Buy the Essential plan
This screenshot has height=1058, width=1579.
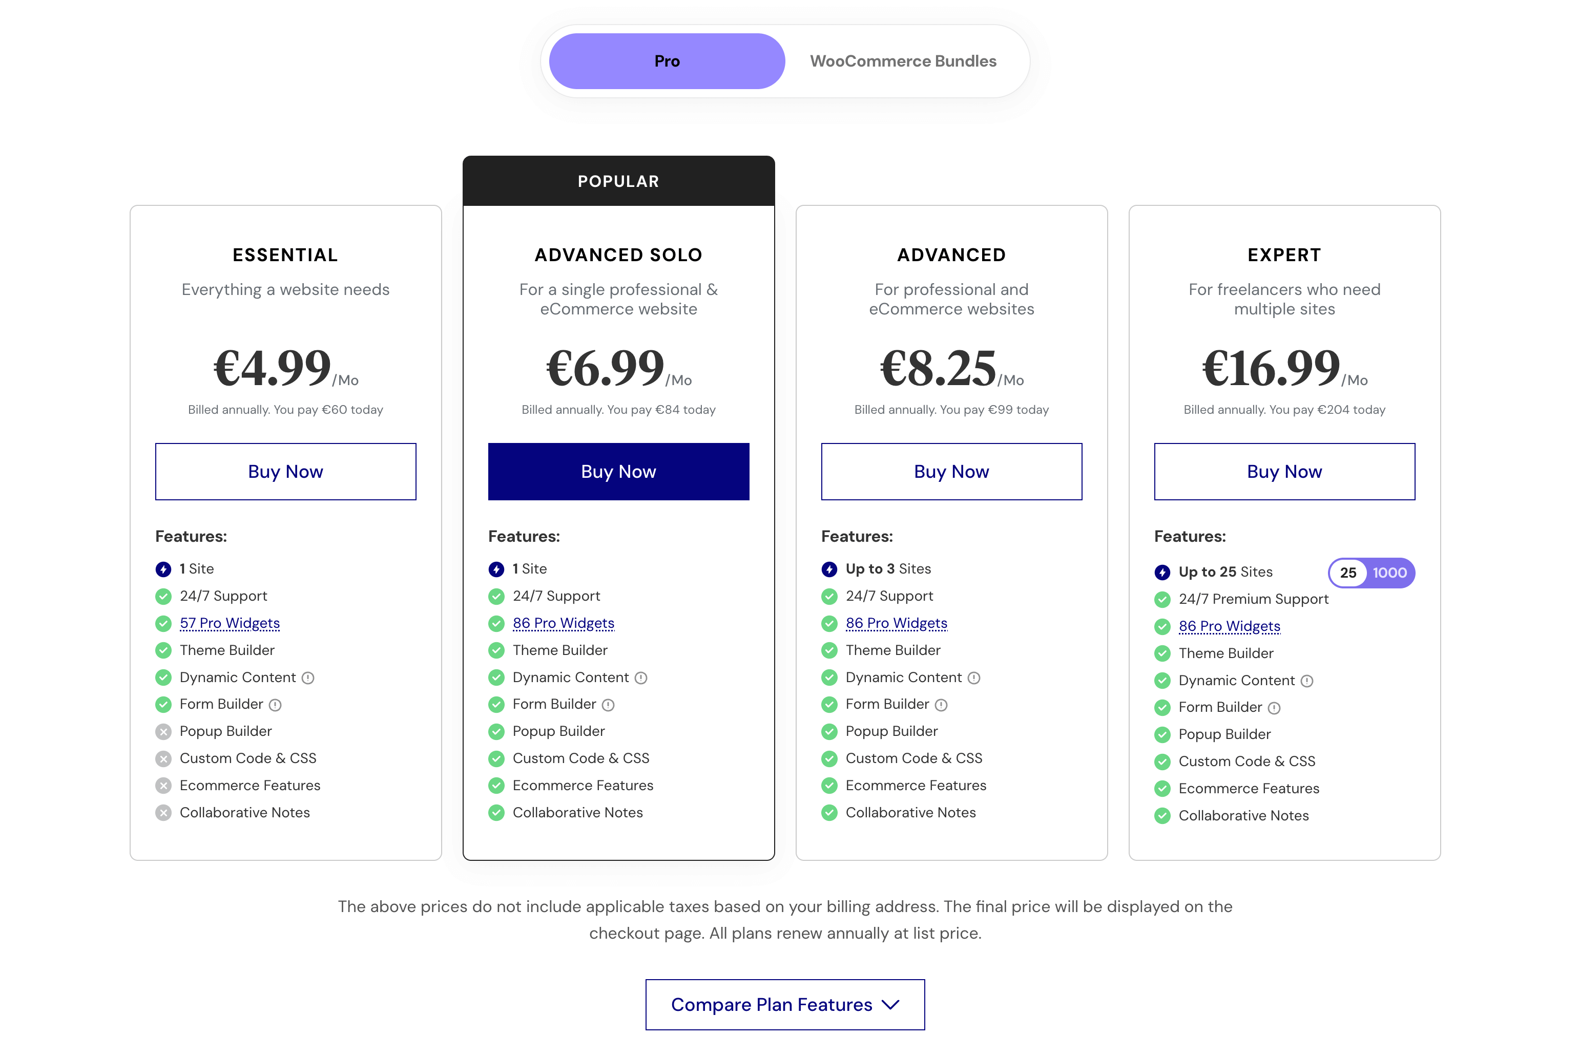(285, 472)
